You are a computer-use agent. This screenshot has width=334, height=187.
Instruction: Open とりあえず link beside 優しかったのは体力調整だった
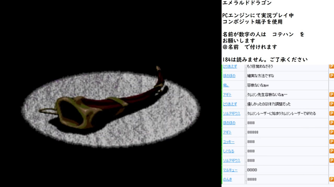pos(230,104)
